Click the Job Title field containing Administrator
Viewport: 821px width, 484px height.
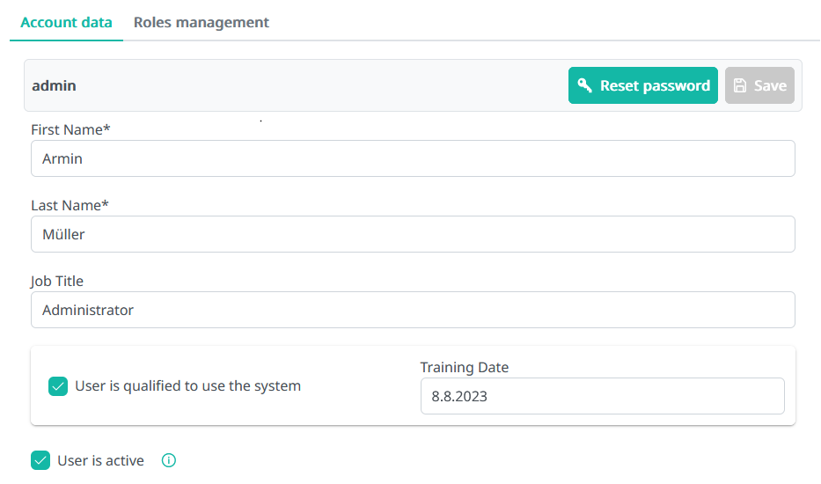pos(413,310)
